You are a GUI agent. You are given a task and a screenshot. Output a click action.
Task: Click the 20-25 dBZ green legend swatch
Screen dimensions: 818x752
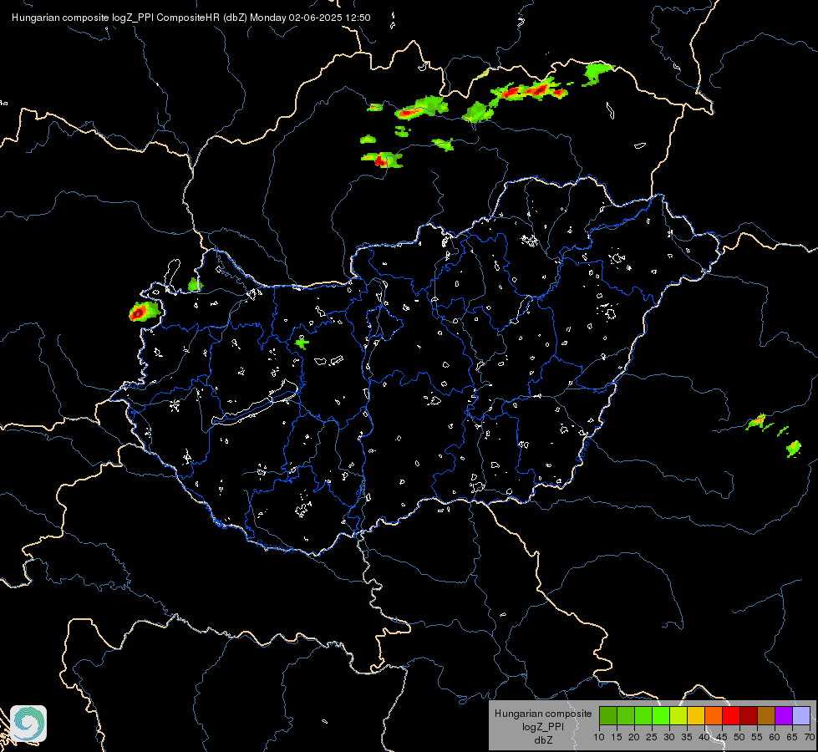(643, 715)
